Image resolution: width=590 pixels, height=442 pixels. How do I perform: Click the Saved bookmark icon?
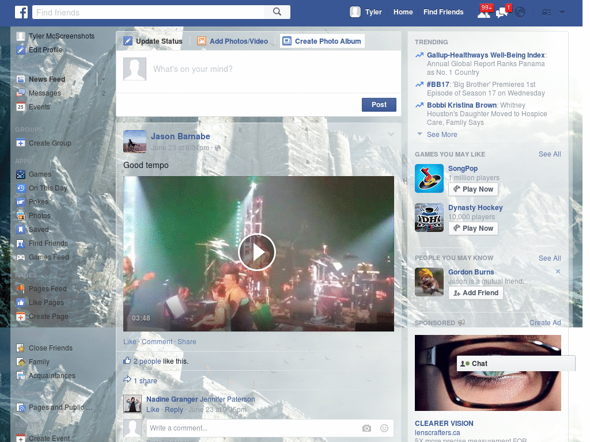pyautogui.click(x=20, y=229)
